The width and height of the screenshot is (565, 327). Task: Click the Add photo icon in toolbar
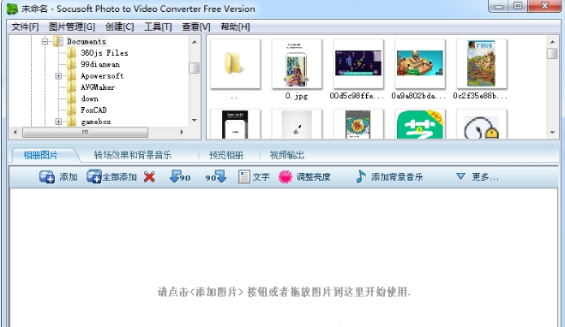[47, 176]
